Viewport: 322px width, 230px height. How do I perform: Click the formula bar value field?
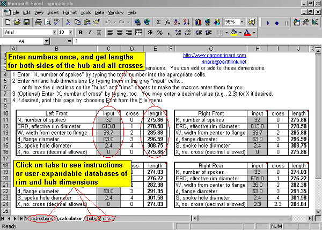(x=196, y=41)
